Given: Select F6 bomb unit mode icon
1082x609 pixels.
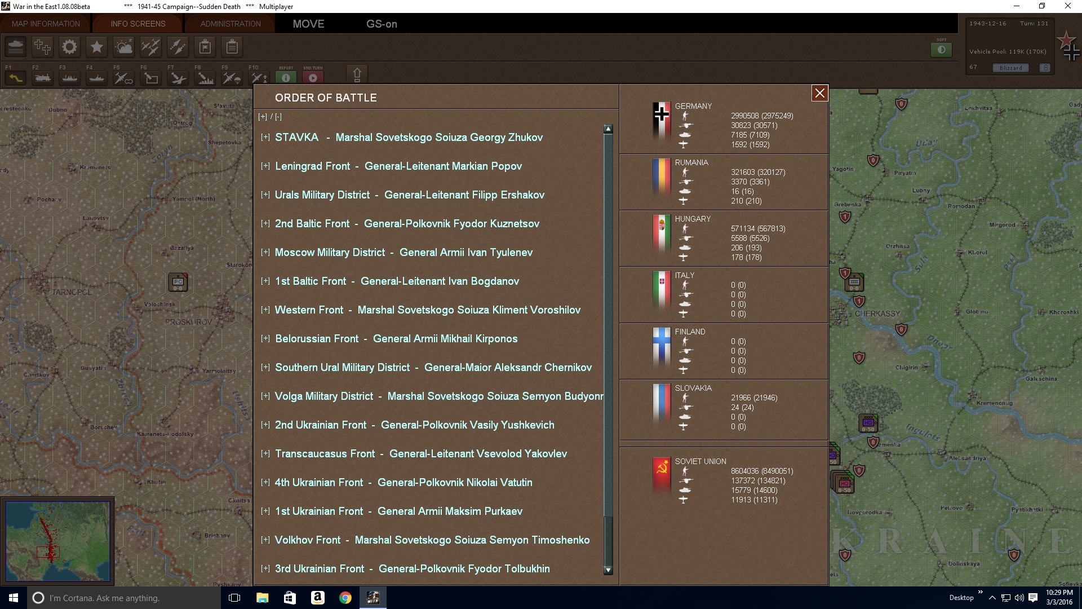Looking at the screenshot, I should click(151, 78).
